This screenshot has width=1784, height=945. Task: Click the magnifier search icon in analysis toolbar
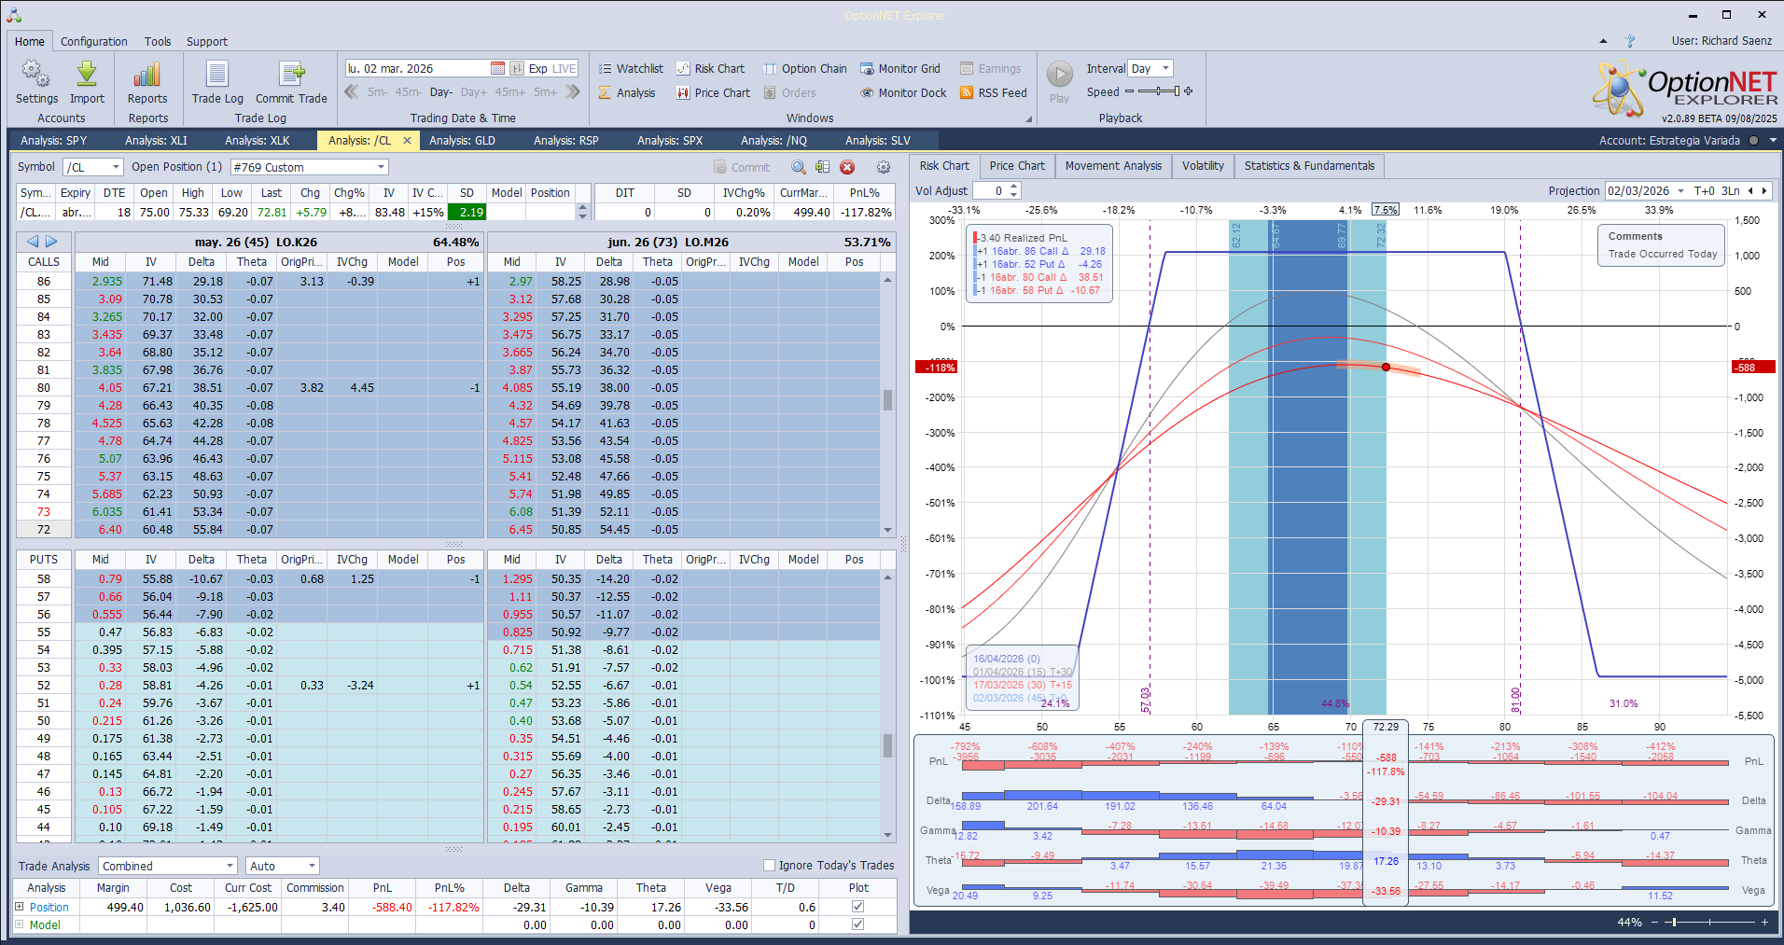(x=799, y=167)
